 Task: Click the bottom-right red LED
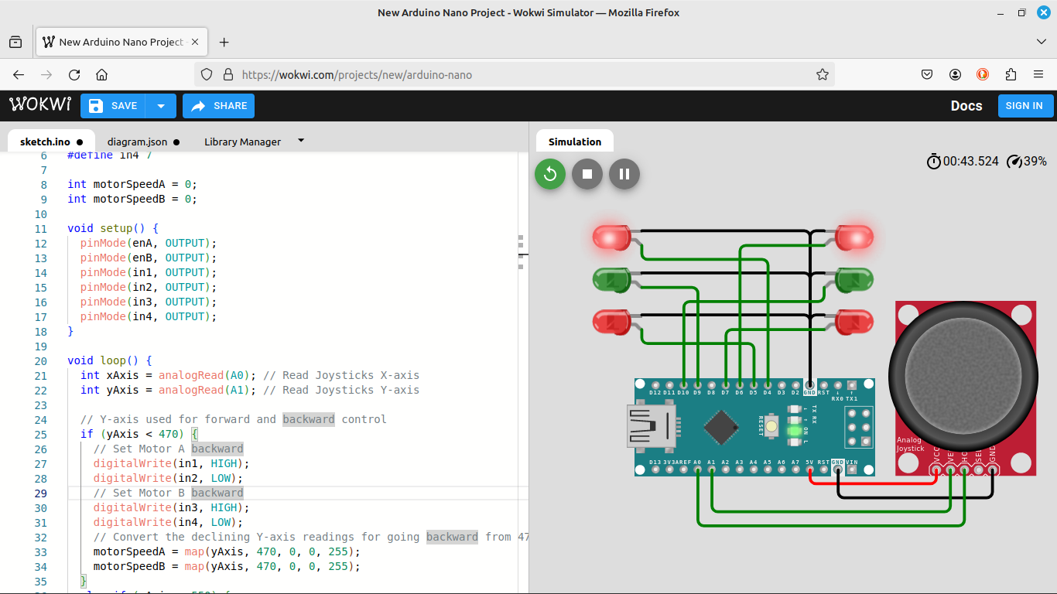tap(854, 321)
